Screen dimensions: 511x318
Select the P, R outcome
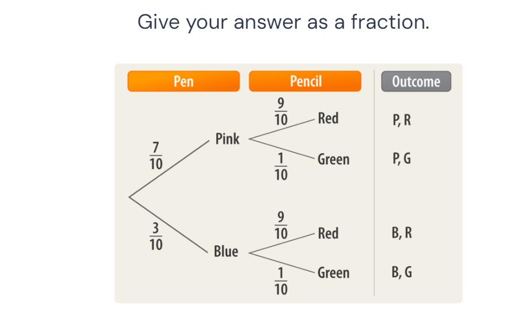click(x=401, y=120)
